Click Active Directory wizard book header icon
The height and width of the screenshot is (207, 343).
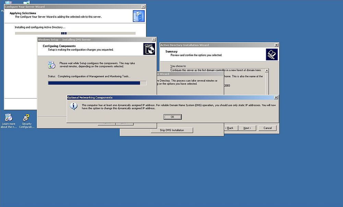[x=272, y=54]
